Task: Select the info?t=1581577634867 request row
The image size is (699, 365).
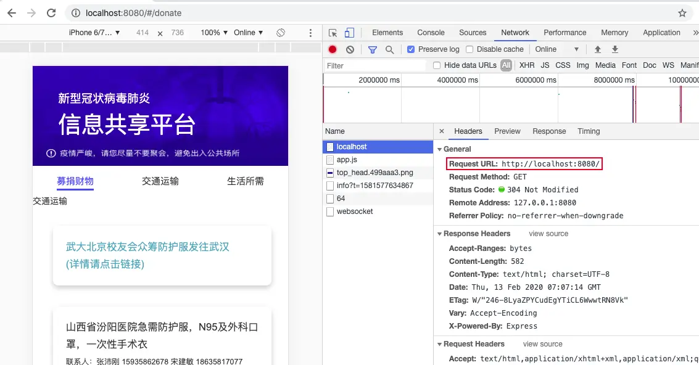Action: click(x=378, y=186)
